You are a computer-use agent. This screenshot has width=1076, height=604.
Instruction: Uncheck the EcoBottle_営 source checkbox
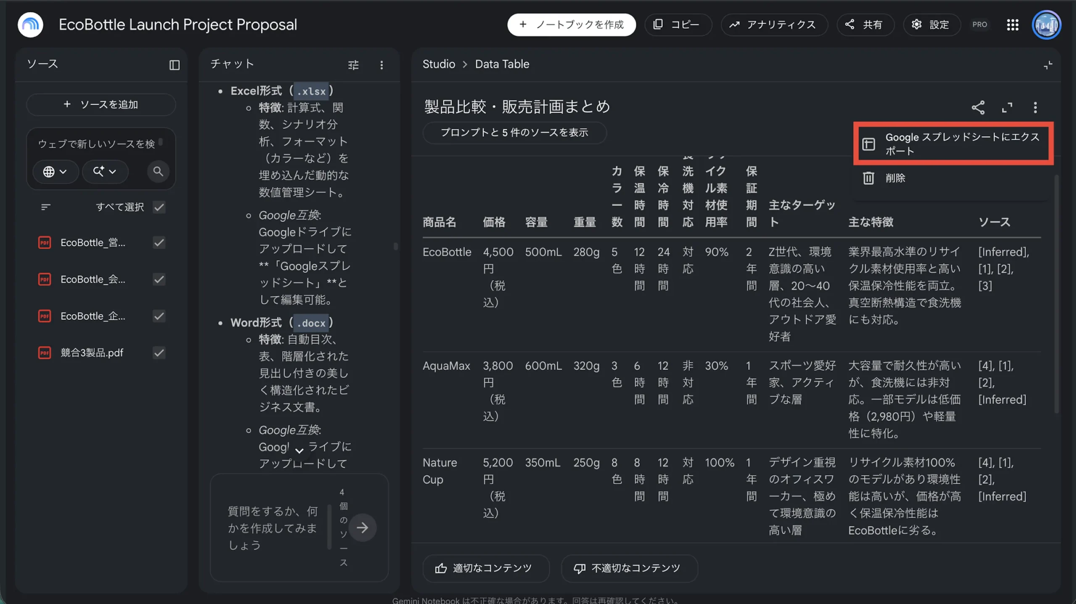click(x=159, y=243)
